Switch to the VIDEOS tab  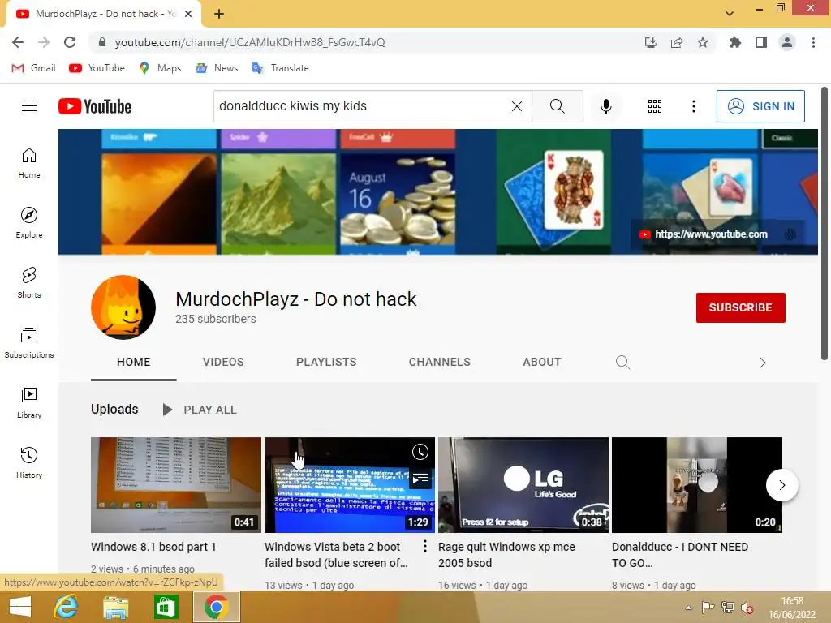click(x=223, y=362)
